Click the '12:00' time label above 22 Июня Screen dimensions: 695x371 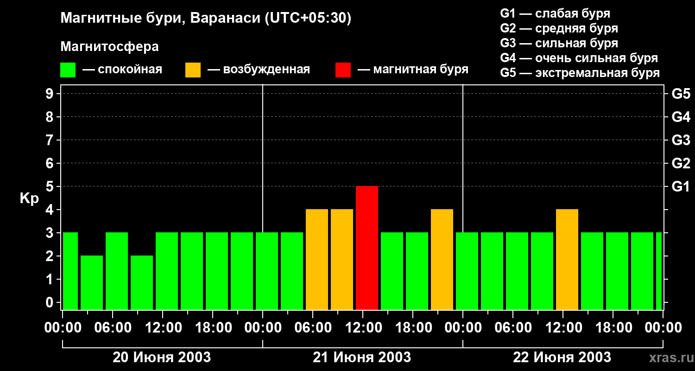563,328
